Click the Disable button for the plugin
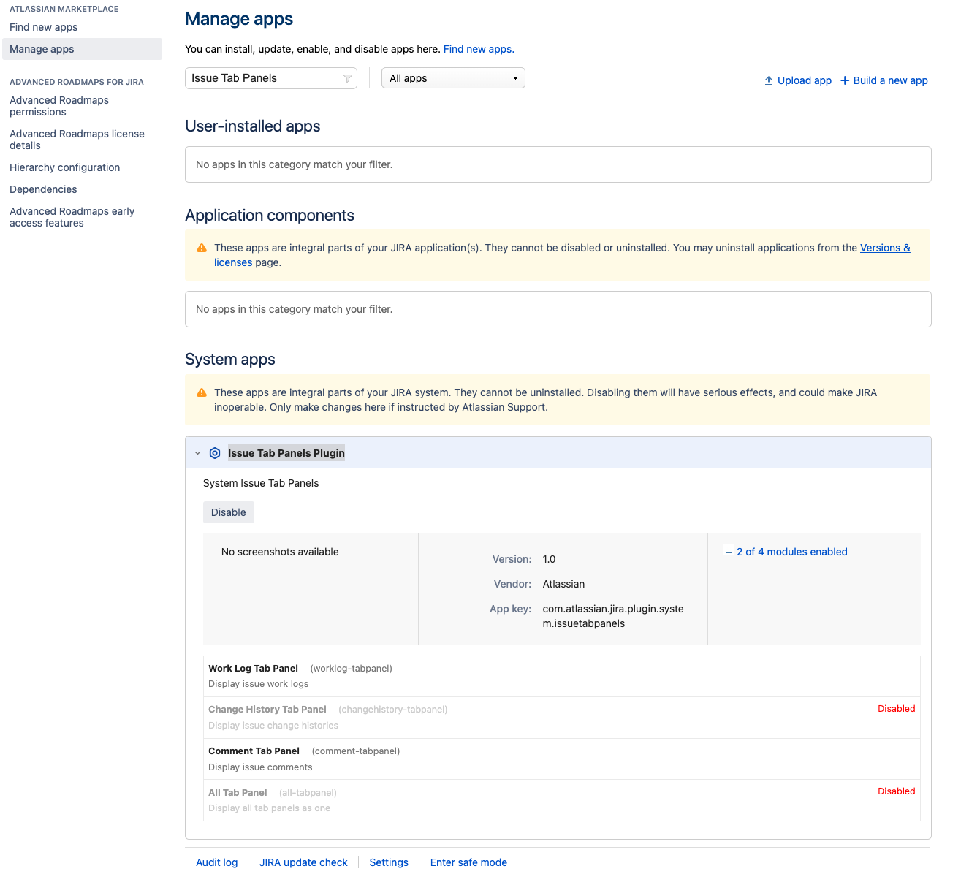This screenshot has width=961, height=885. tap(229, 512)
